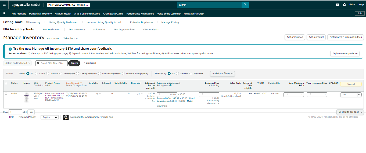The height and width of the screenshot is (153, 366).
Task: Open the 25 results per page dropdown
Action: click(x=350, y=112)
